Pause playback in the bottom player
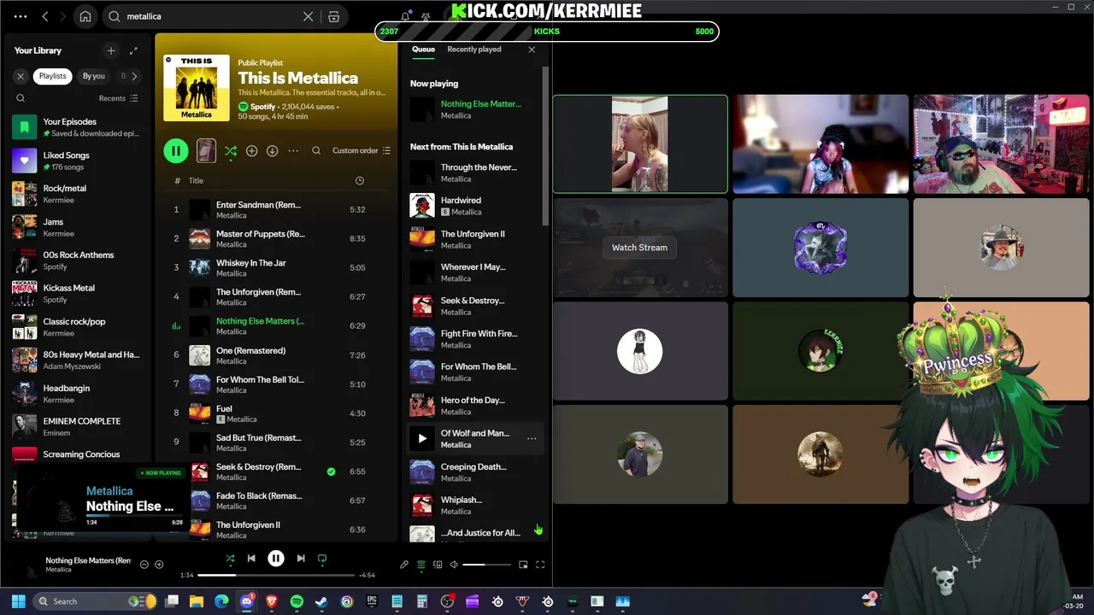Viewport: 1094px width, 615px height. (276, 559)
